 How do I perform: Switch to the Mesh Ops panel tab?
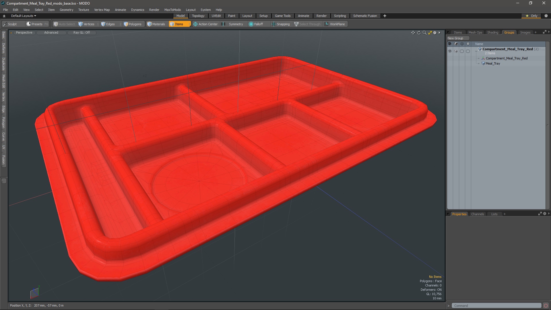pyautogui.click(x=475, y=32)
